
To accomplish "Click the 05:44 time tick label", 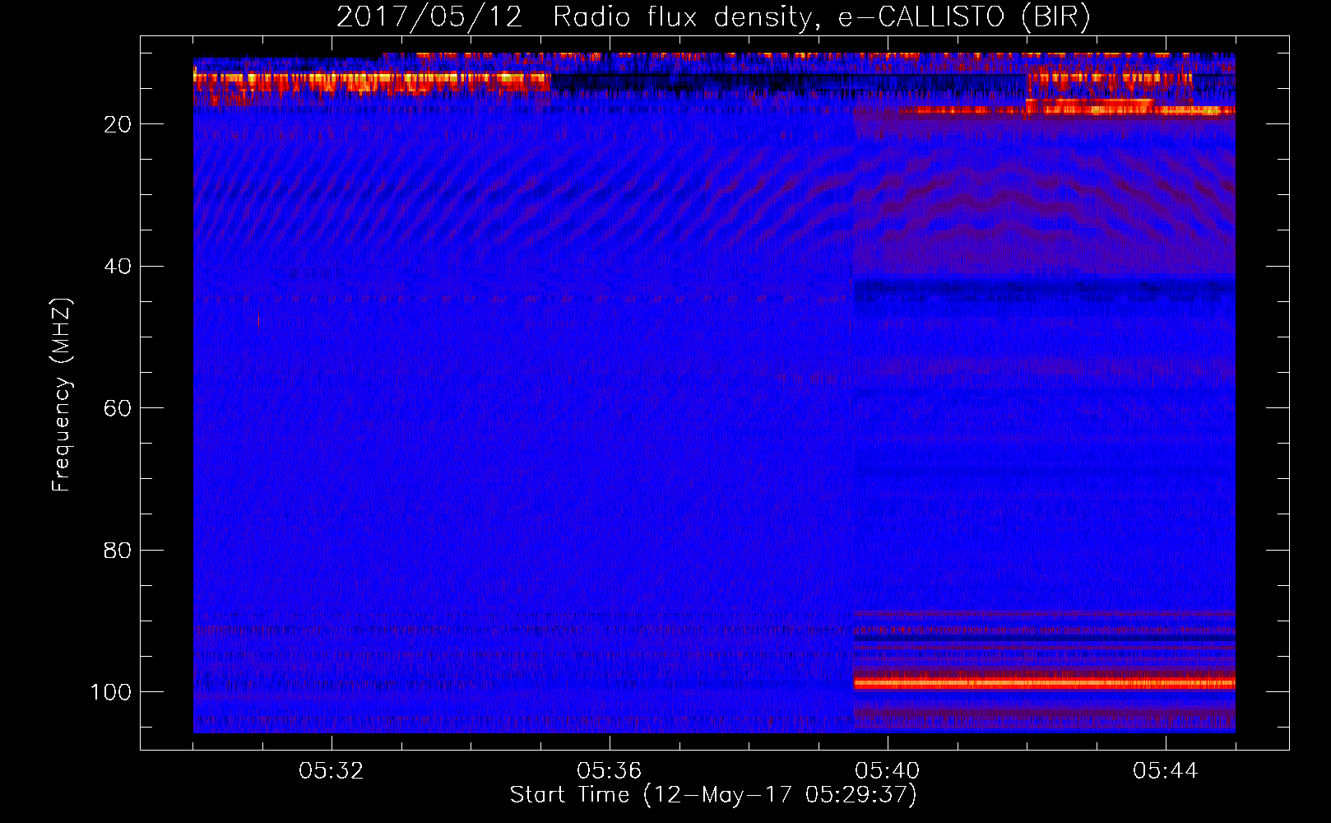I will point(1166,771).
